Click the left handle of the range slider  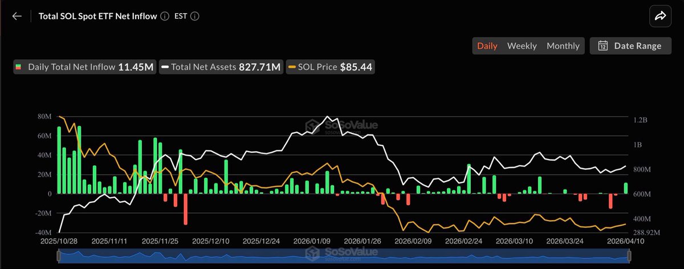[x=59, y=257]
